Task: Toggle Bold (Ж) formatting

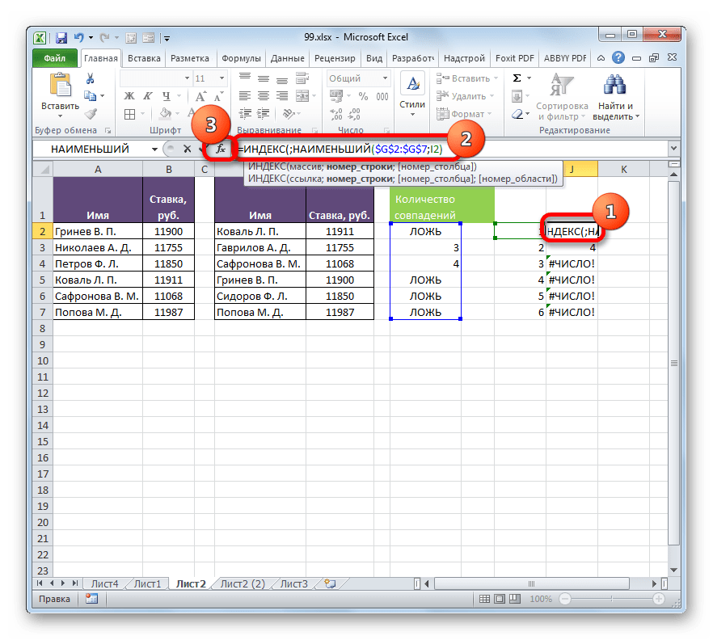Action: coord(129,96)
